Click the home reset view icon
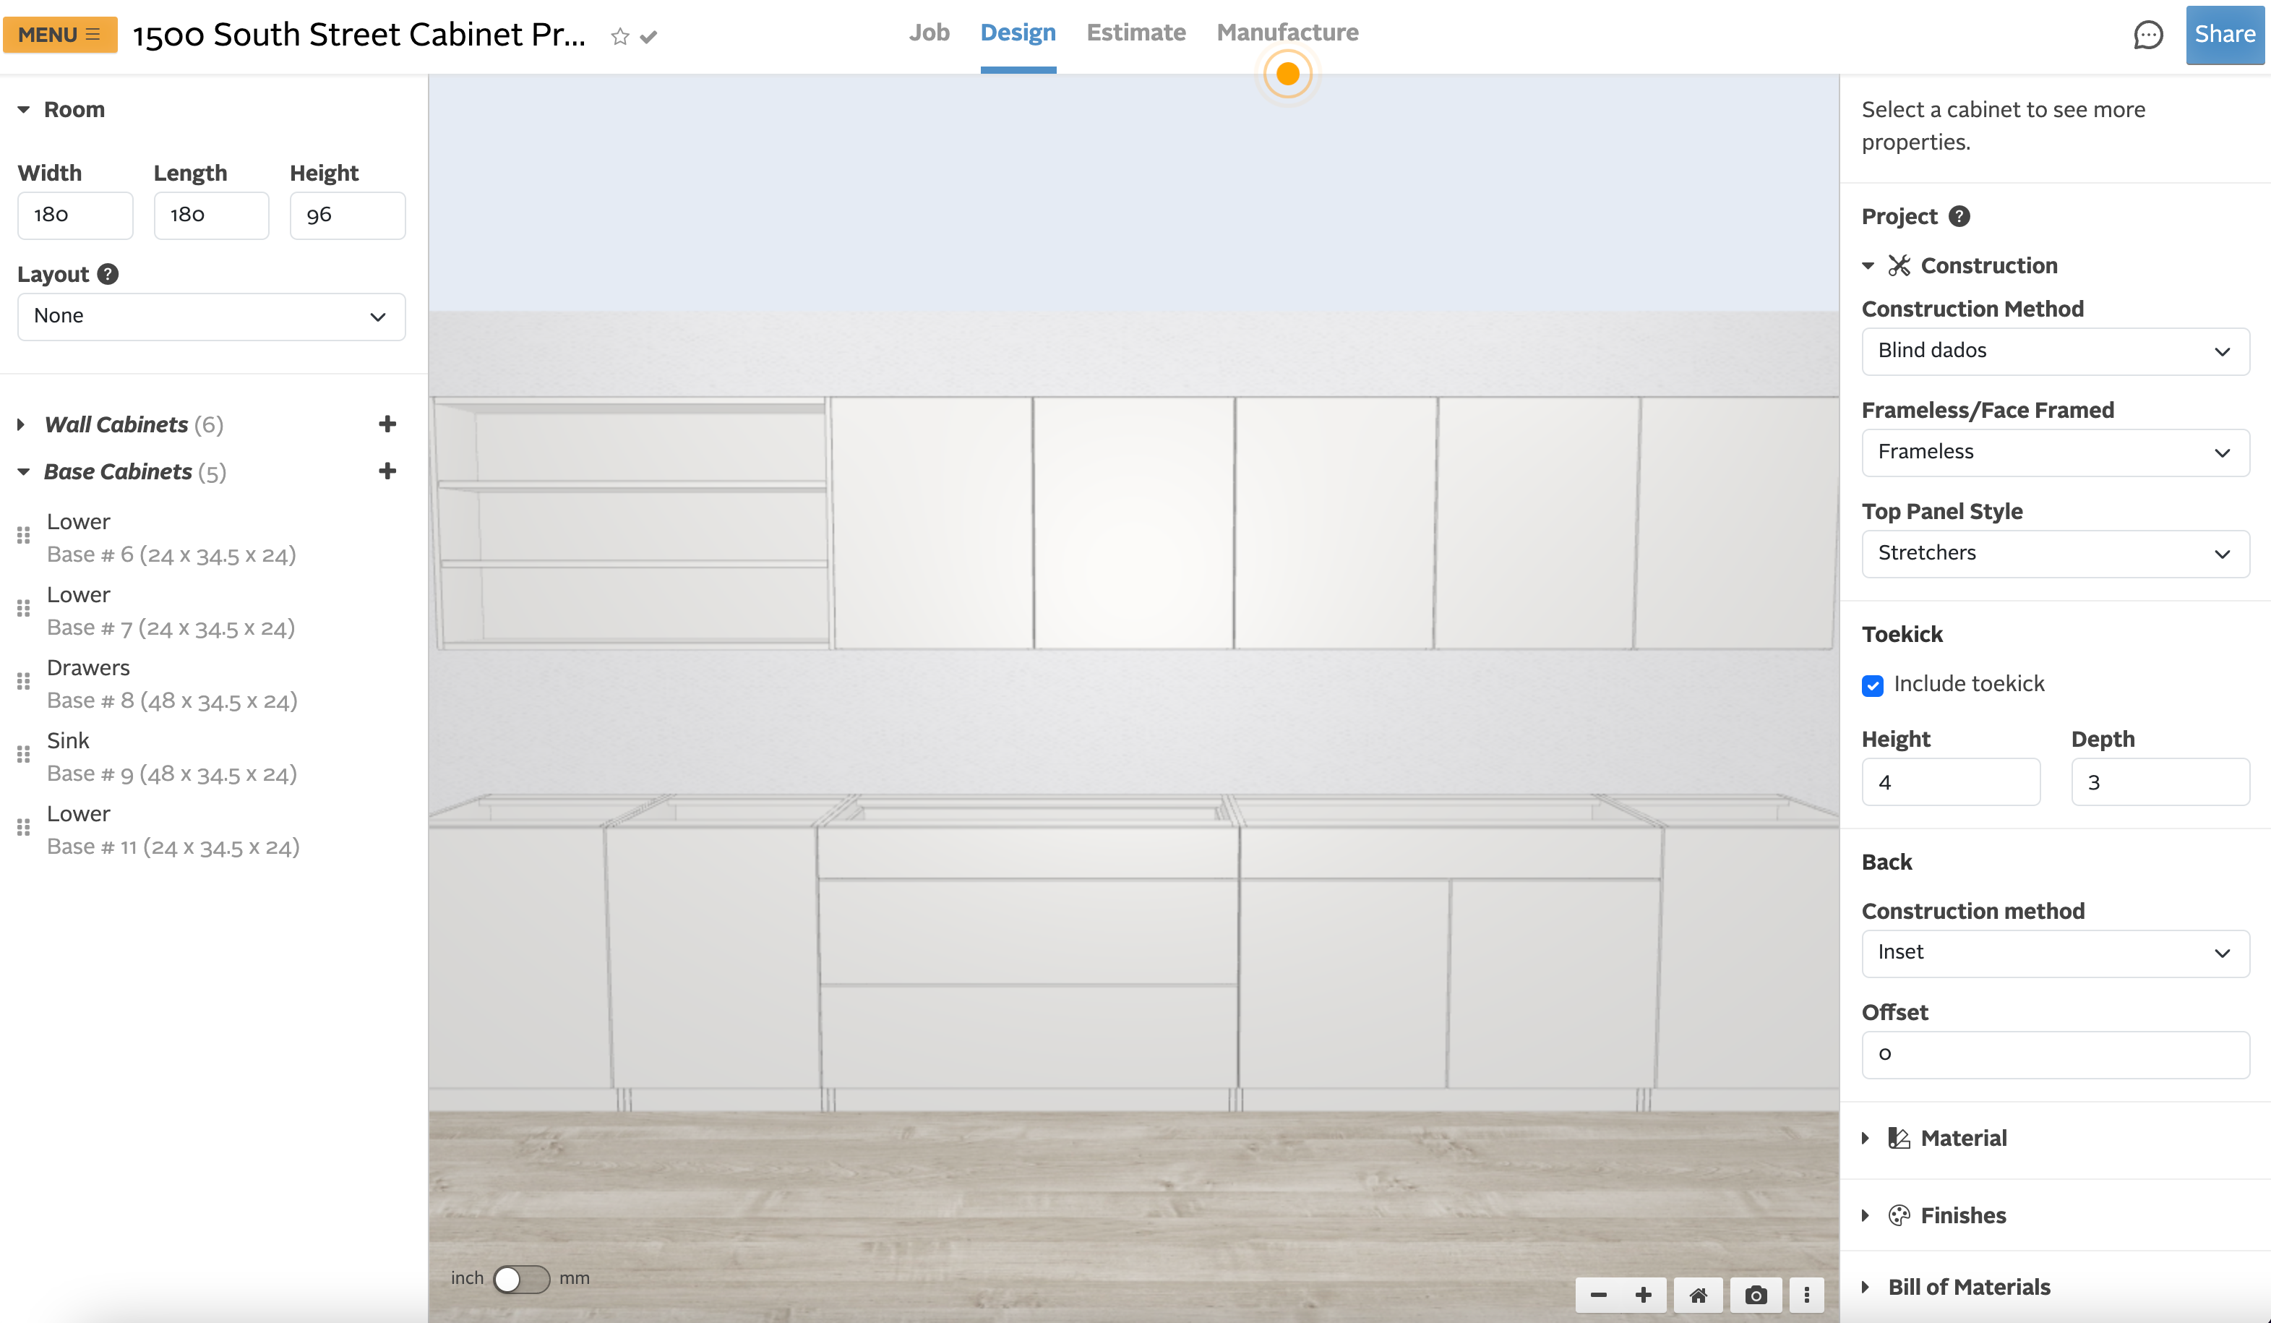This screenshot has height=1323, width=2271. (x=1698, y=1295)
